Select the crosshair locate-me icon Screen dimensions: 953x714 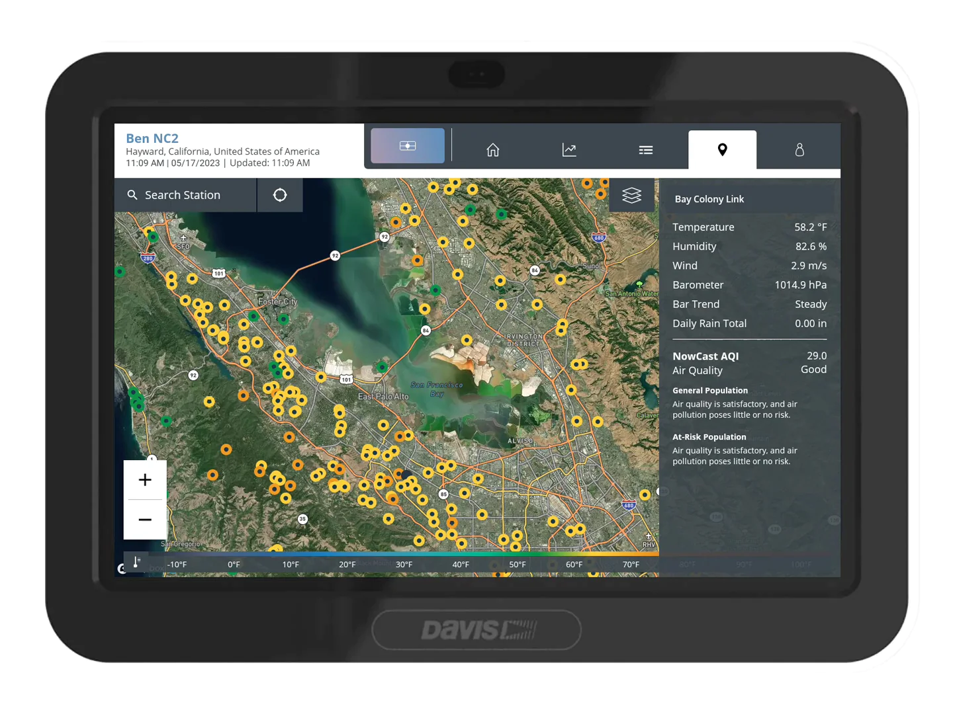click(x=279, y=194)
